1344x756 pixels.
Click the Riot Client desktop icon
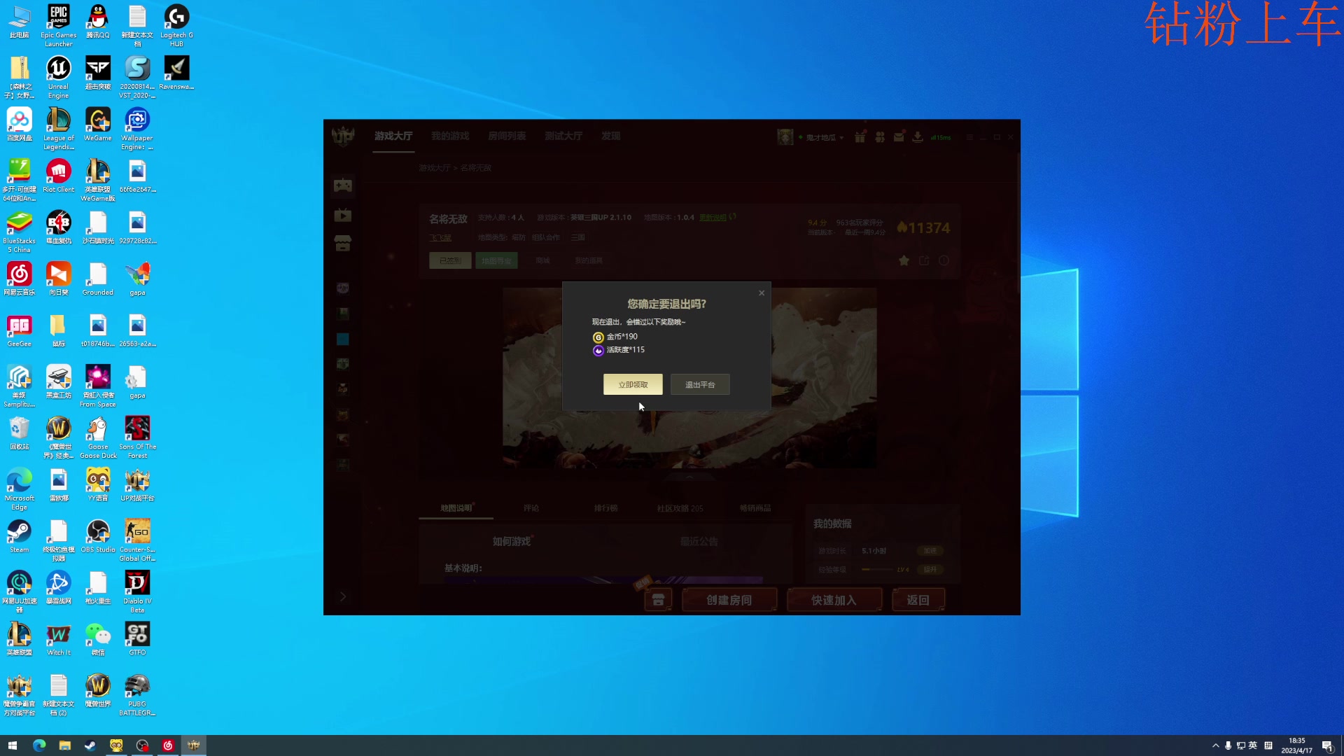tap(59, 176)
